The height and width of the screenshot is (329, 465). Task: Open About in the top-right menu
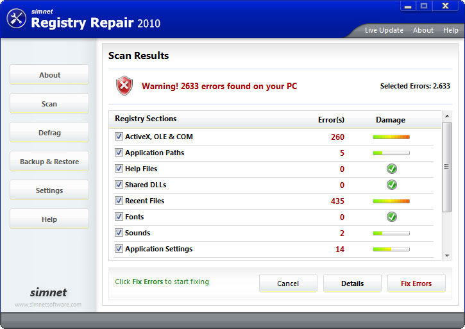[423, 30]
